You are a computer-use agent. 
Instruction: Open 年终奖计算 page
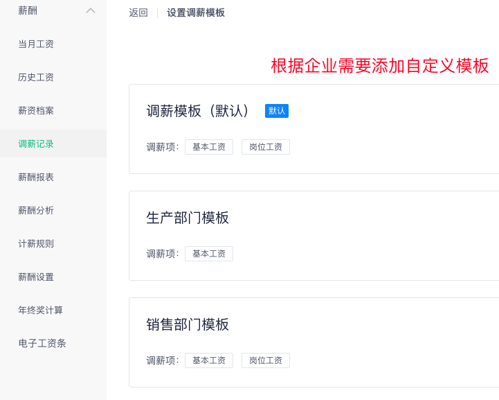tap(40, 310)
